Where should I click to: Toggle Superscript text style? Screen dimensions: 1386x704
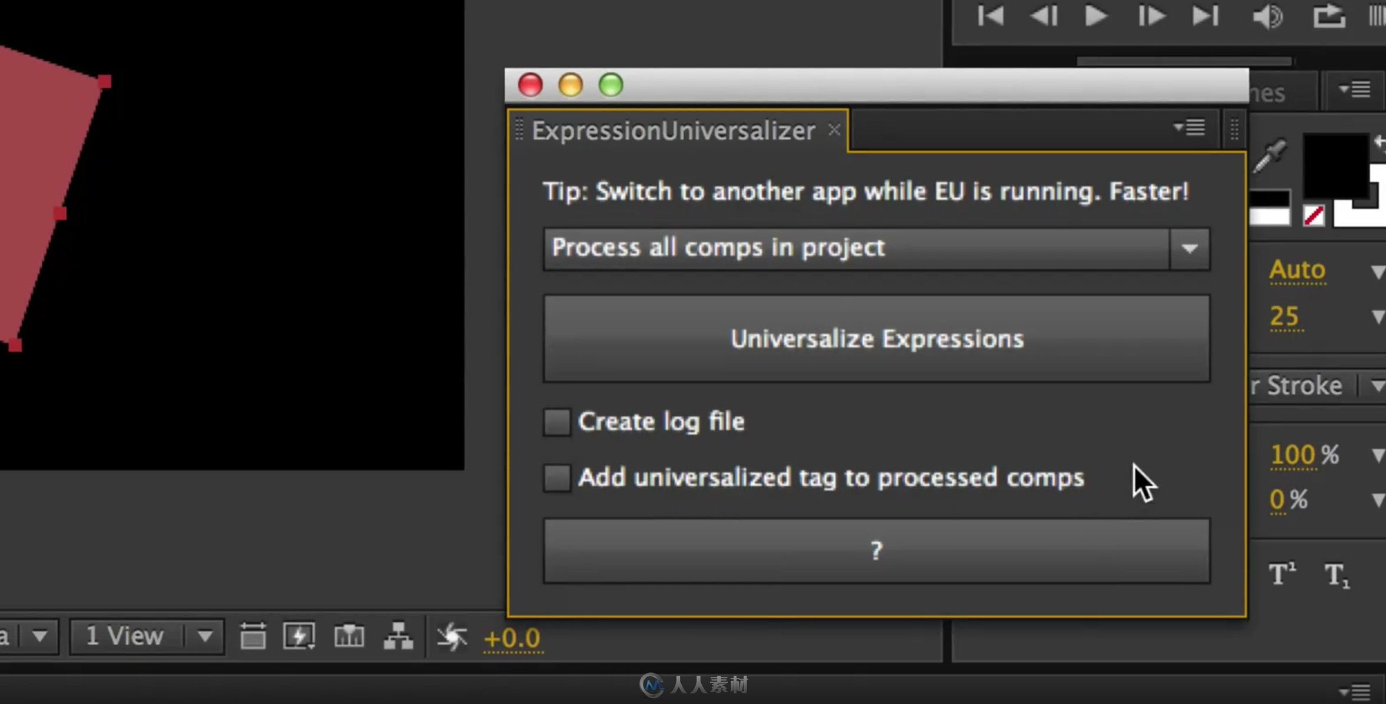[1282, 573]
